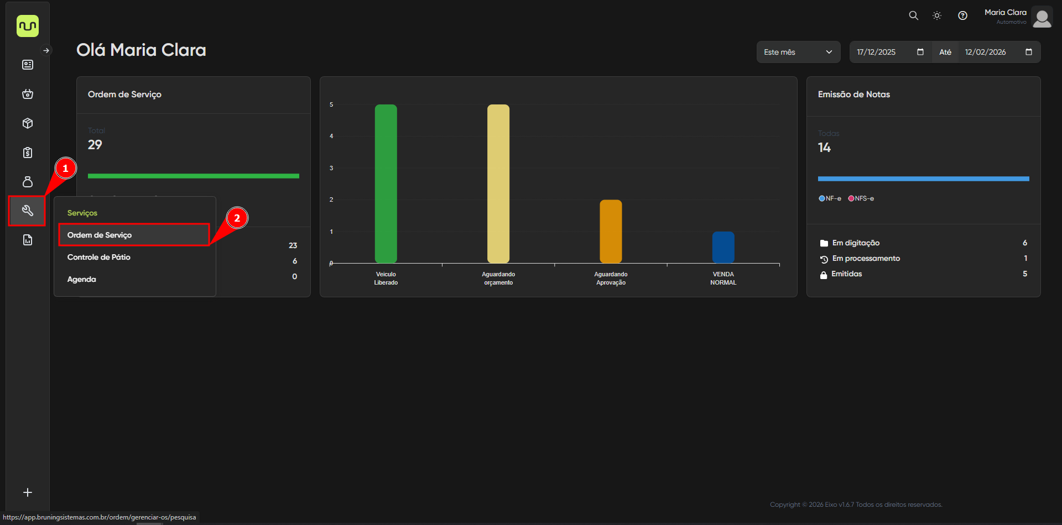Toggle NFS-e legend series

pyautogui.click(x=861, y=198)
